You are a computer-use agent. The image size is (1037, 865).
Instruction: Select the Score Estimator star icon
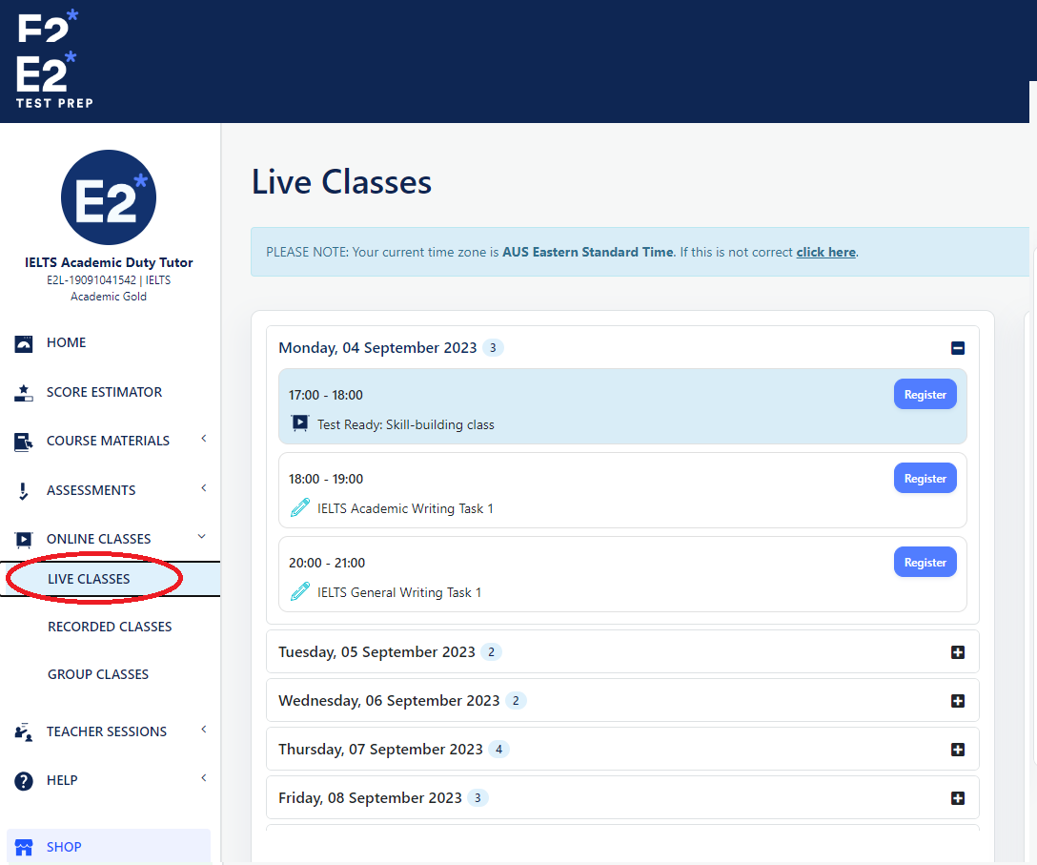(x=23, y=391)
